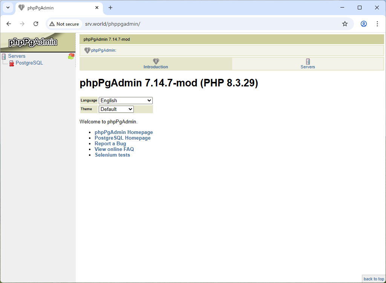Open the View online FAQ link
The width and height of the screenshot is (386, 283).
tap(114, 149)
